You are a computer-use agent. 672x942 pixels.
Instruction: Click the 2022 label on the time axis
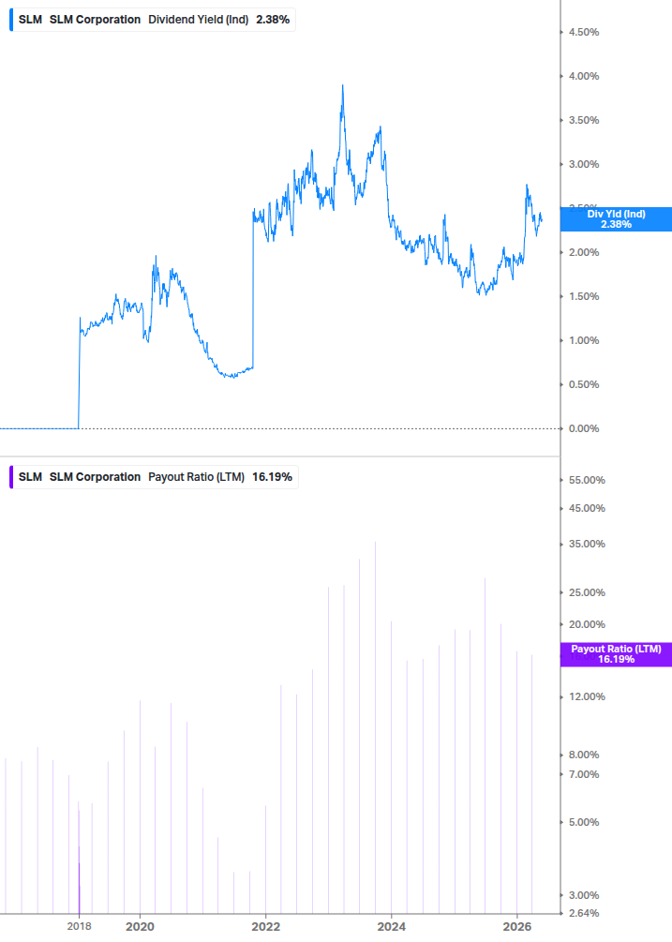tap(265, 926)
